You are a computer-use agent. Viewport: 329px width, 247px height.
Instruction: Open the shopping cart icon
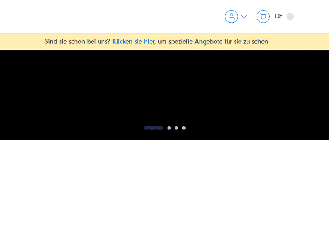pyautogui.click(x=263, y=17)
